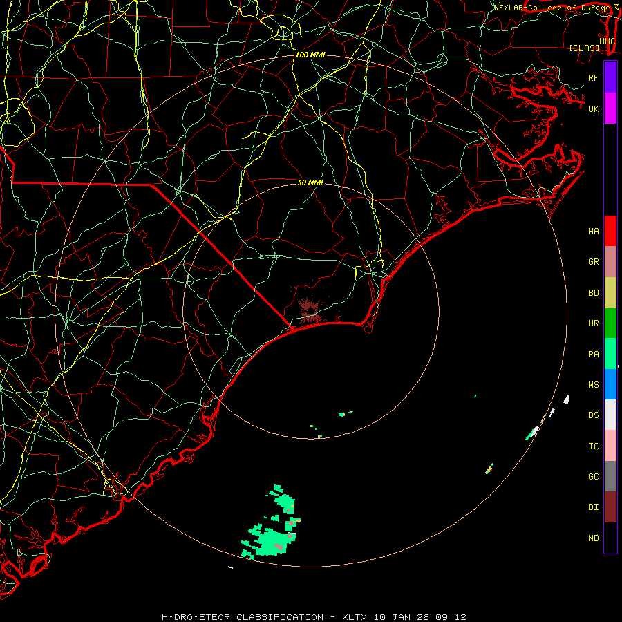Click the RF purple legend swatch
This screenshot has width=622, height=622.
coord(610,77)
